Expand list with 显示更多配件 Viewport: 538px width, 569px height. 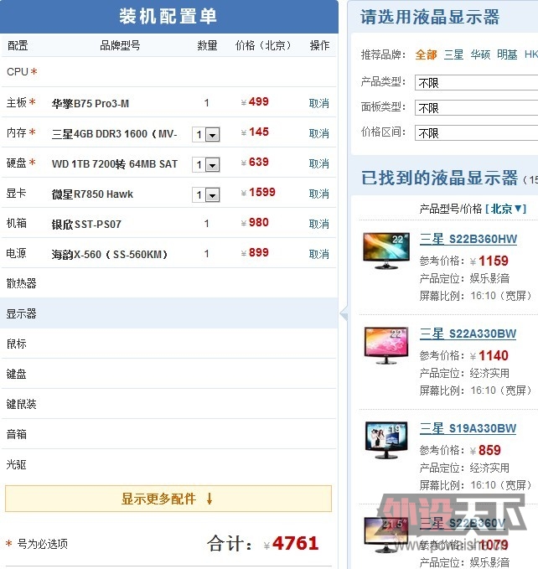click(x=168, y=499)
